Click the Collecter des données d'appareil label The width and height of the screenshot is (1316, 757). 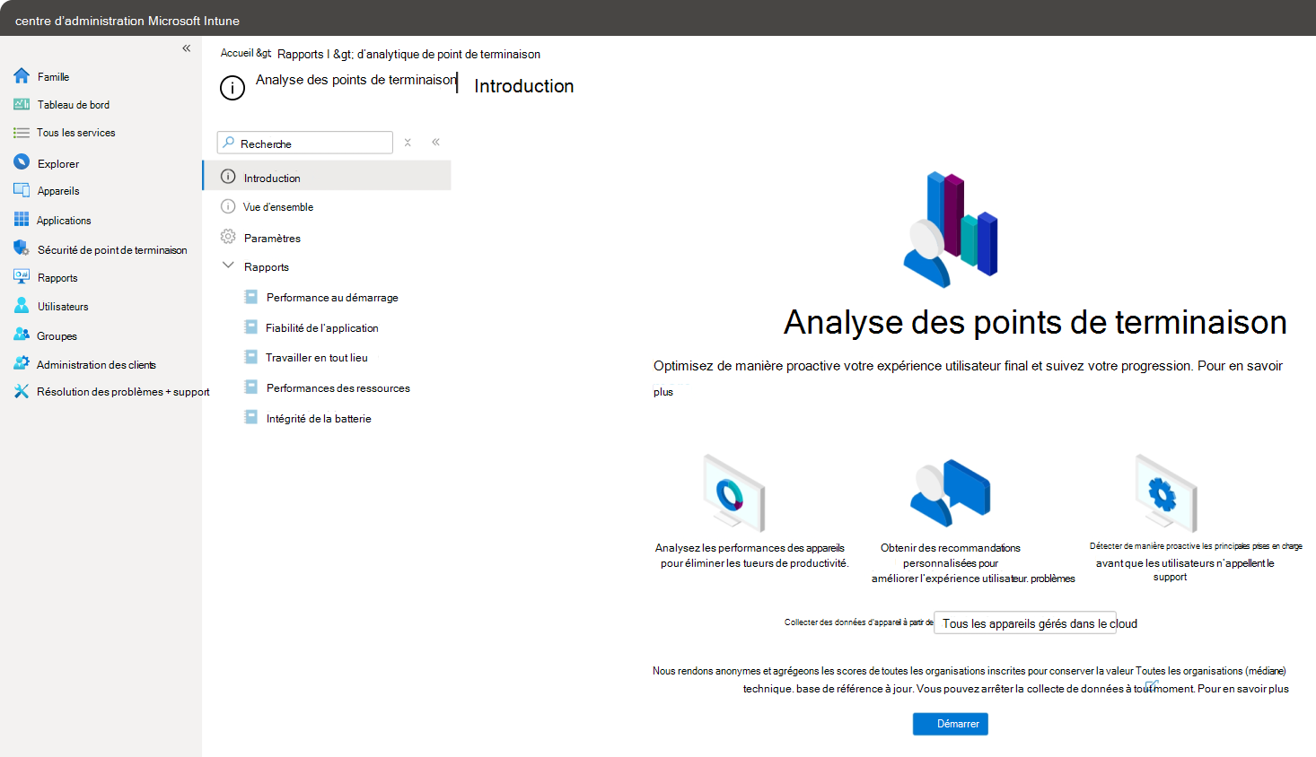(x=858, y=622)
